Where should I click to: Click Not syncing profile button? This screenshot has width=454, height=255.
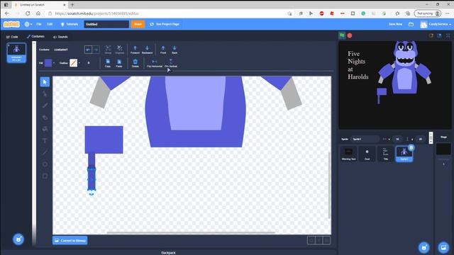pyautogui.click(x=428, y=13)
